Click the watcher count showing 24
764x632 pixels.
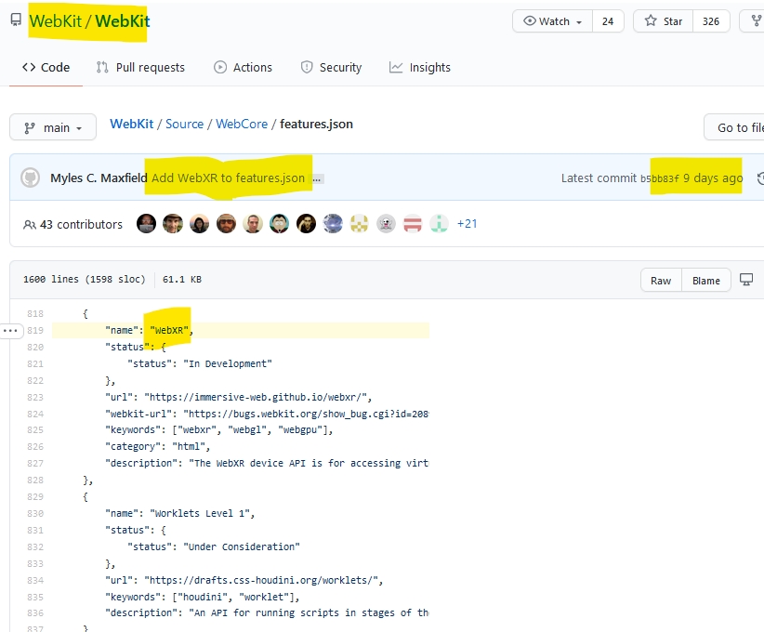point(609,20)
